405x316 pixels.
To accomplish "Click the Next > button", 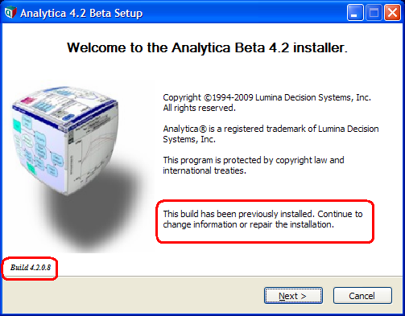I will [x=293, y=296].
